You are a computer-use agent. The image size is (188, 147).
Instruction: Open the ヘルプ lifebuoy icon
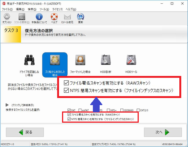click(54, 17)
